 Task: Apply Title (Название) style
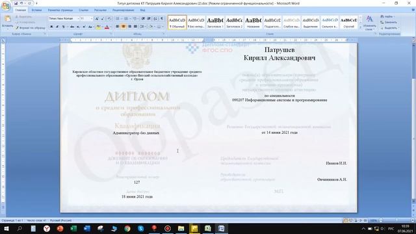pos(253,22)
